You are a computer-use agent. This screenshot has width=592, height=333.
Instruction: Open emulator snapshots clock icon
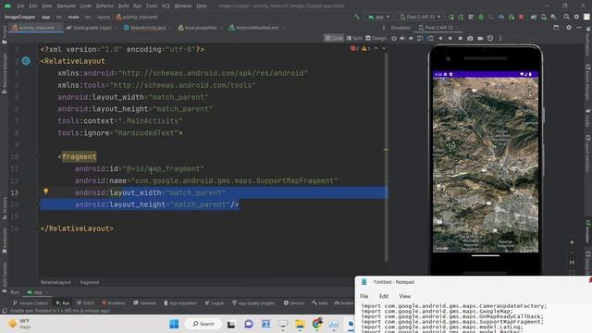[490, 38]
